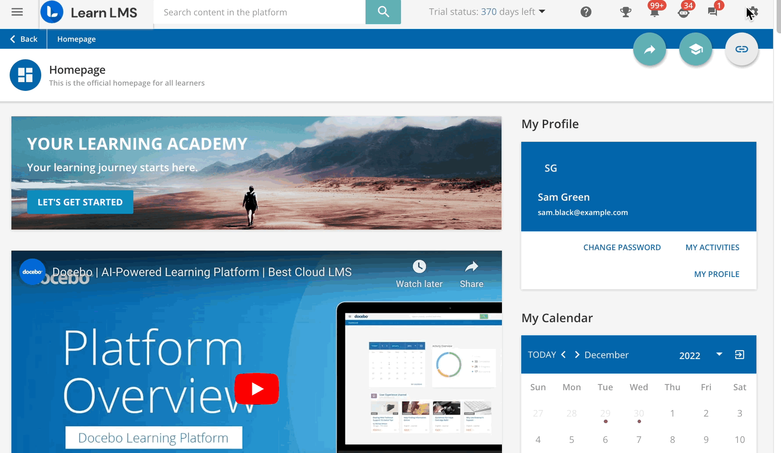Play the Docebo overview video

pyautogui.click(x=257, y=388)
